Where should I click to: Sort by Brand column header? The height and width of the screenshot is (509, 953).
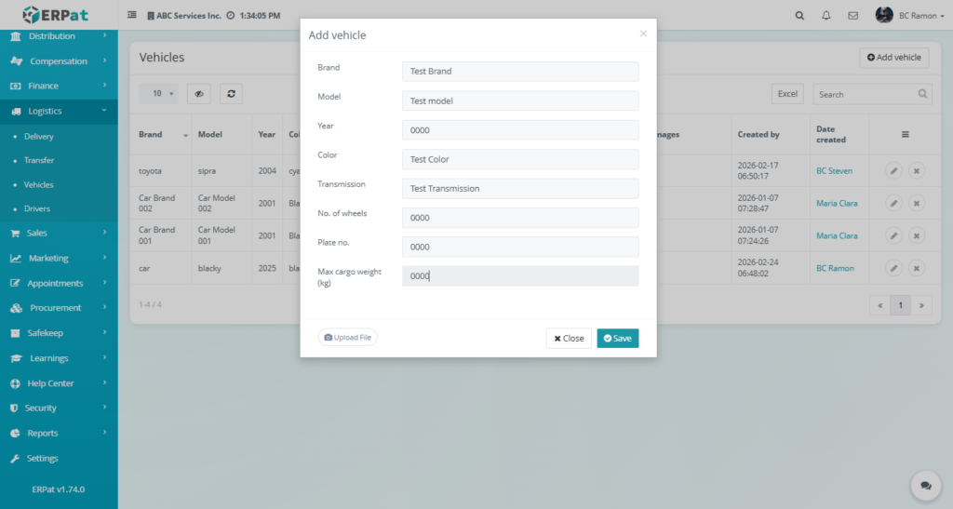click(162, 134)
